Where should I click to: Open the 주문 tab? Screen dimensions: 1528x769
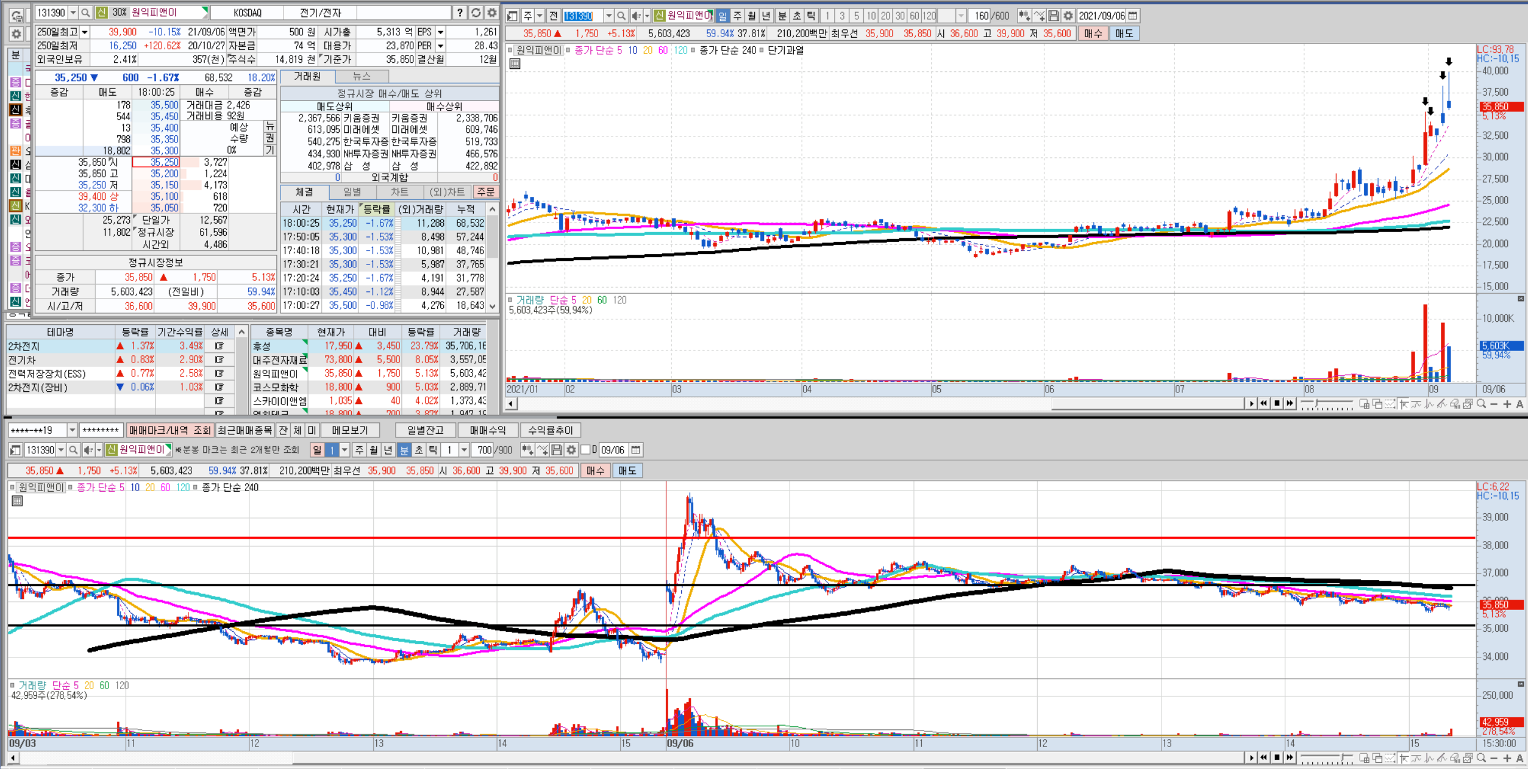coord(486,192)
